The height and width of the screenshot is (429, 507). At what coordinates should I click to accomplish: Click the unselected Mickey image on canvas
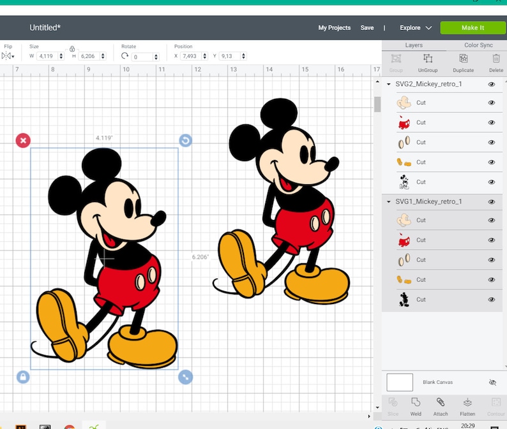[281, 201]
